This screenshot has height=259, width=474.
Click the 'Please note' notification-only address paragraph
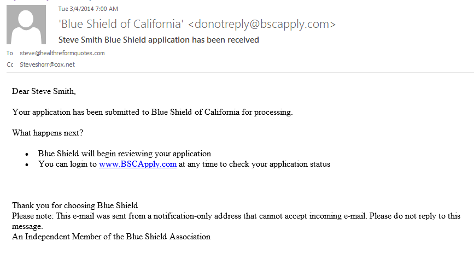(236, 221)
